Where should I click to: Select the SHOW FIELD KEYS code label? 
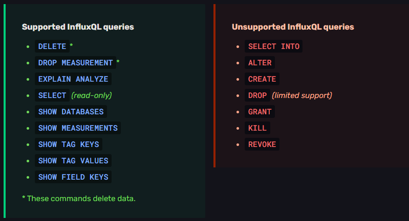pyautogui.click(x=73, y=177)
